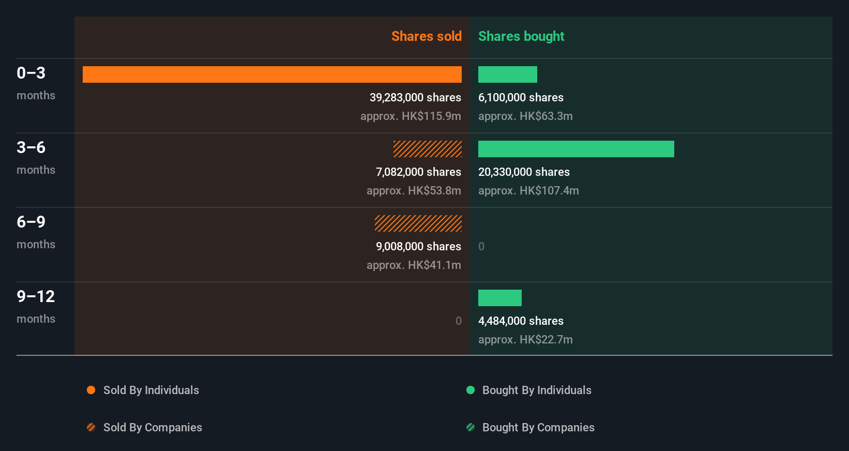The width and height of the screenshot is (849, 451).
Task: Toggle the Sold By Companies legend label
Action: point(153,427)
